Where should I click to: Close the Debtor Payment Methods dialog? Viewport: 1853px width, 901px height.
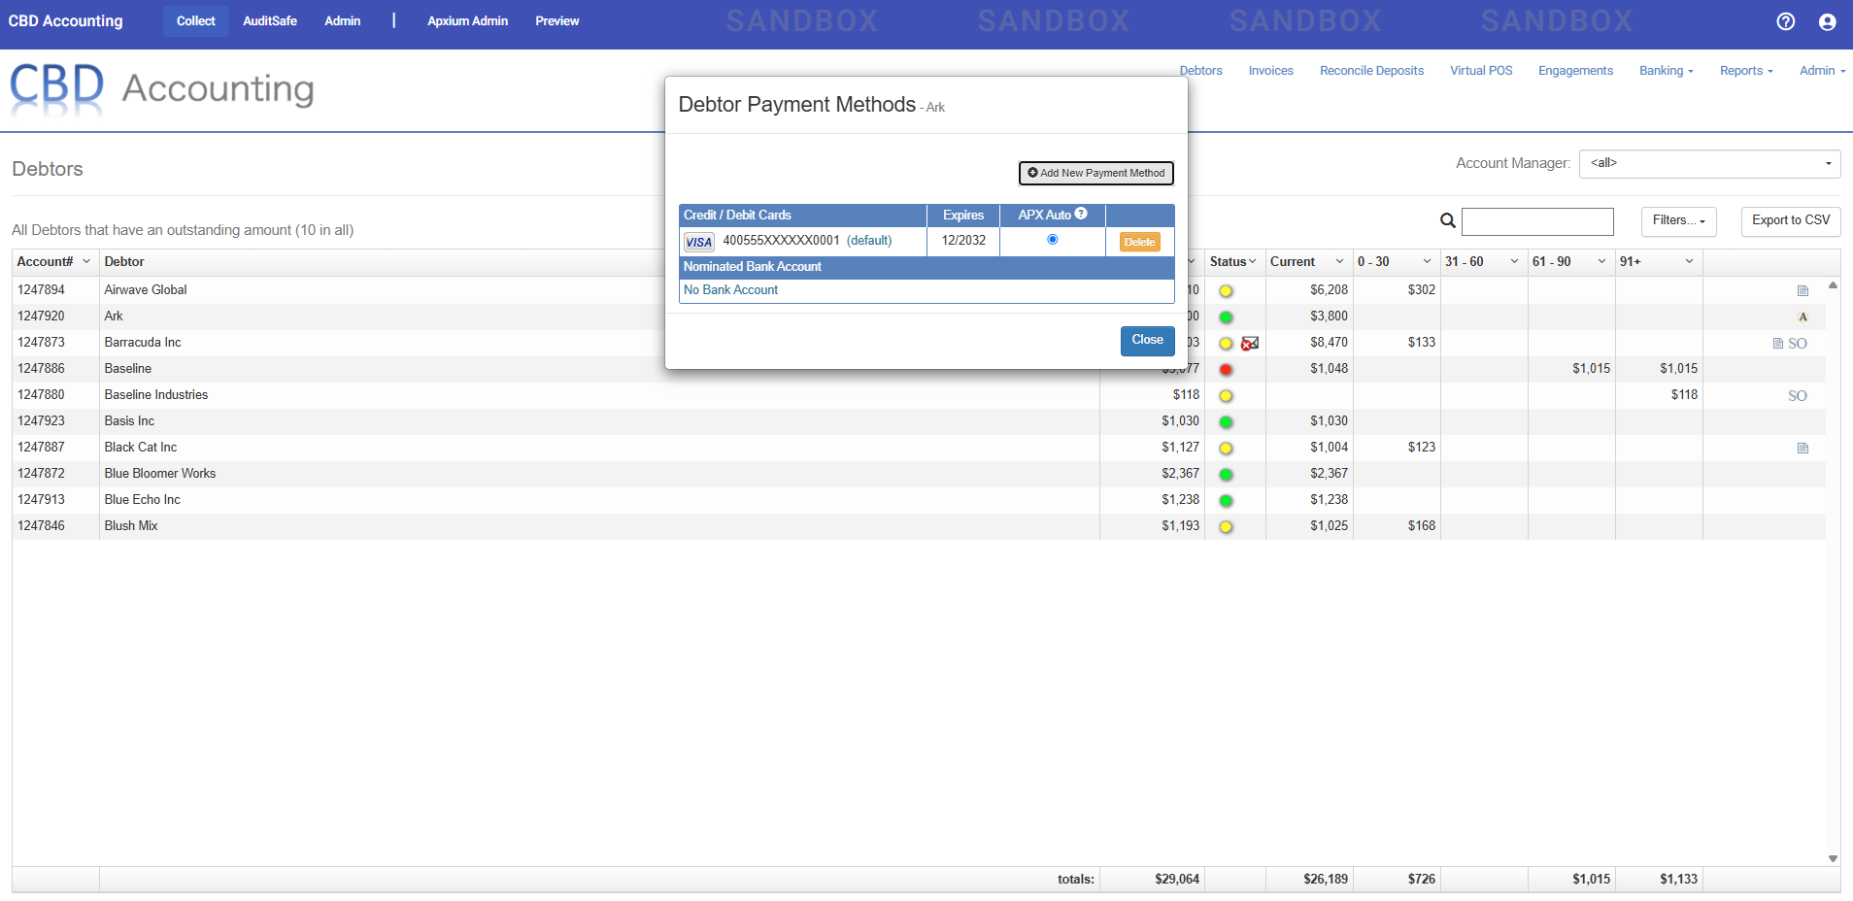[1147, 340]
